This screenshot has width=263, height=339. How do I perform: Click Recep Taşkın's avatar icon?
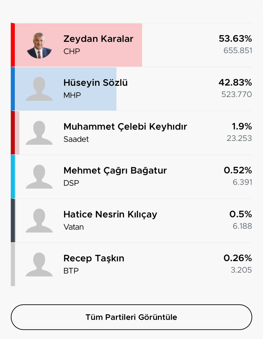39,265
